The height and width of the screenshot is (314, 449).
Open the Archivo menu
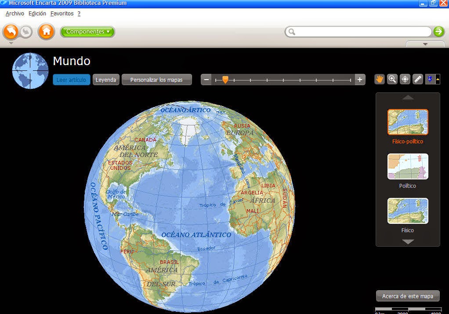(15, 14)
